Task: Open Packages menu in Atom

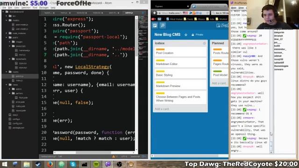Action: [x=44, y=7]
